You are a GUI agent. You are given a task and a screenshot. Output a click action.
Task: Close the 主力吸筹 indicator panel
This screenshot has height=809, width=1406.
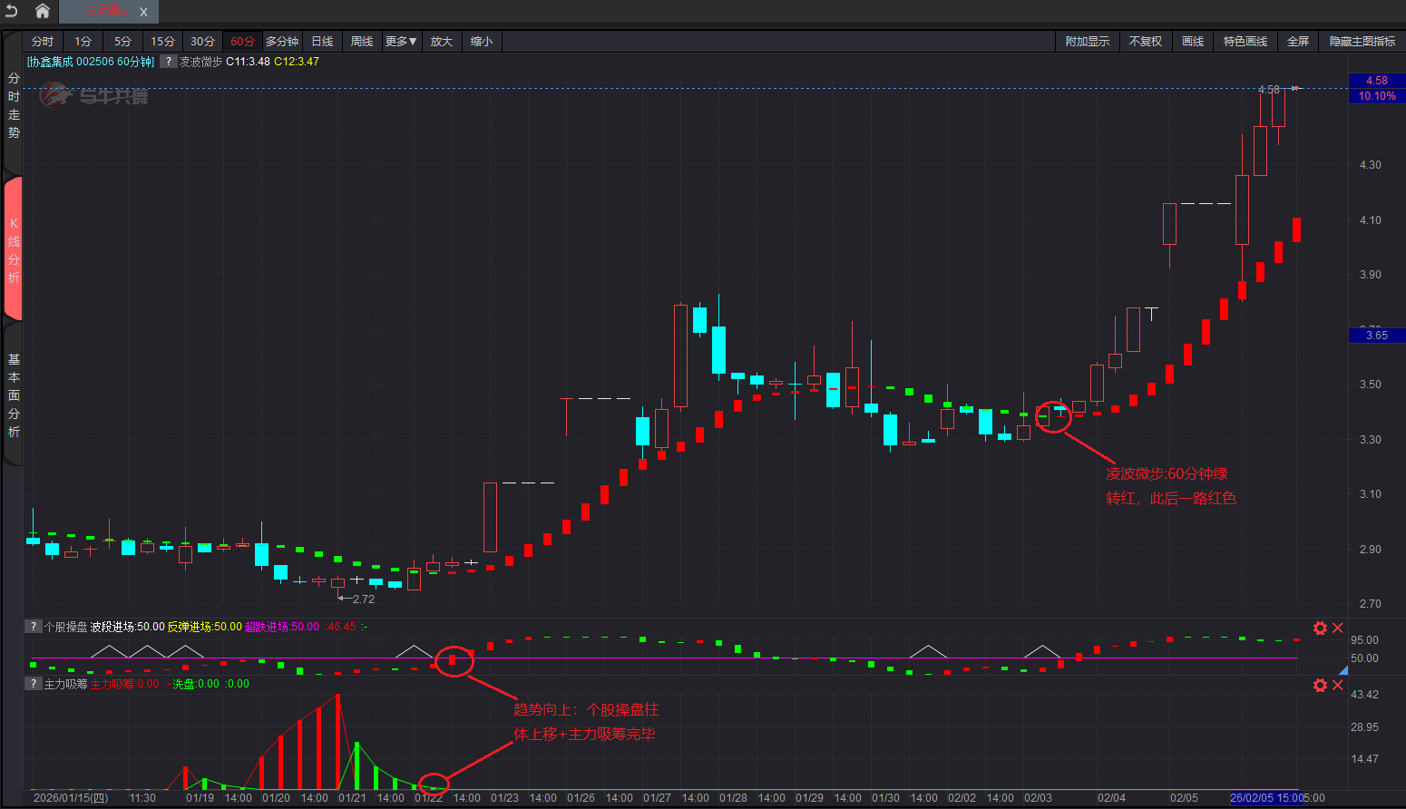[1337, 685]
